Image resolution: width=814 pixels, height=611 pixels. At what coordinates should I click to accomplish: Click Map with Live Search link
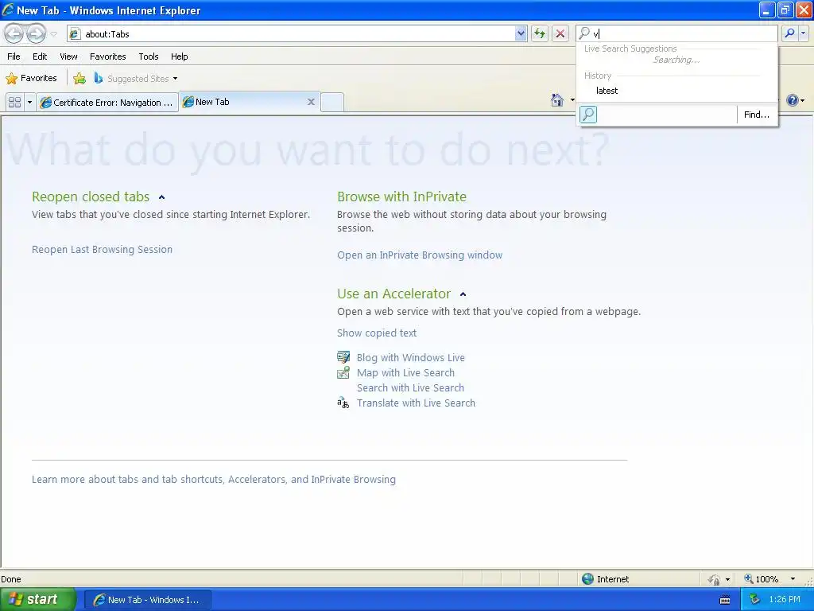(x=405, y=372)
